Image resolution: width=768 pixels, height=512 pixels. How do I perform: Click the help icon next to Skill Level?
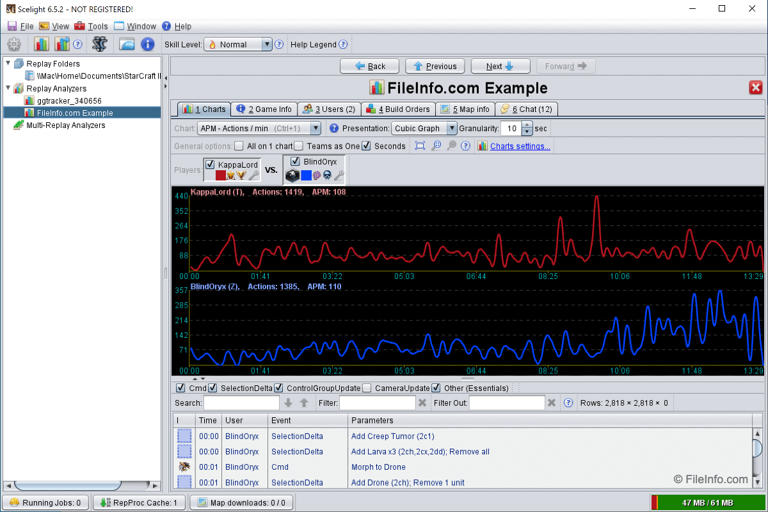tap(278, 44)
